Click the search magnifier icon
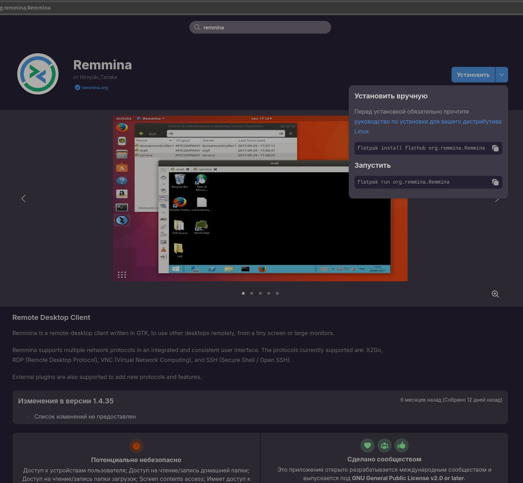The image size is (523, 483). (197, 27)
